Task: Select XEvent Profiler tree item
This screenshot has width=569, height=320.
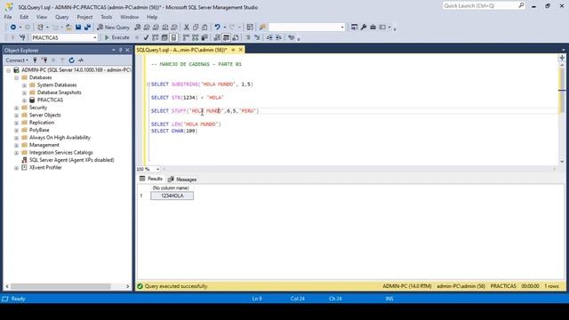Action: click(x=45, y=168)
